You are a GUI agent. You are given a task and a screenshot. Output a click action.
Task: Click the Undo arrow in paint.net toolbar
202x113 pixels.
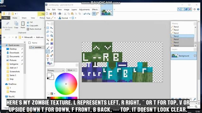pos(85,14)
